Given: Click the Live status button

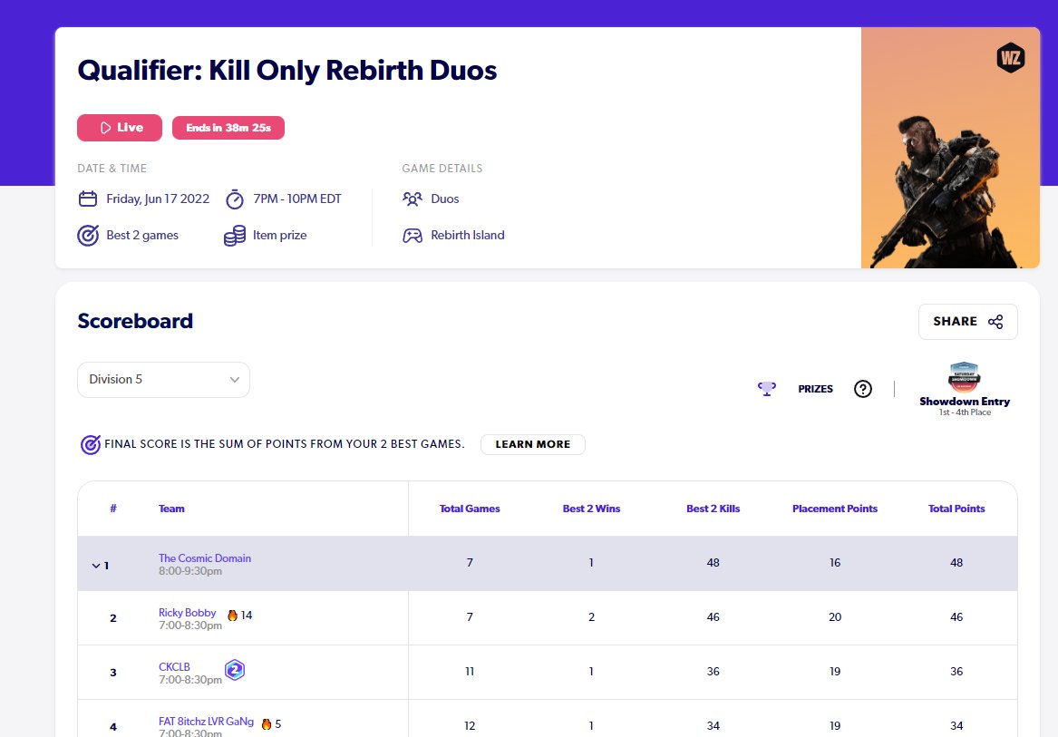Looking at the screenshot, I should [120, 128].
